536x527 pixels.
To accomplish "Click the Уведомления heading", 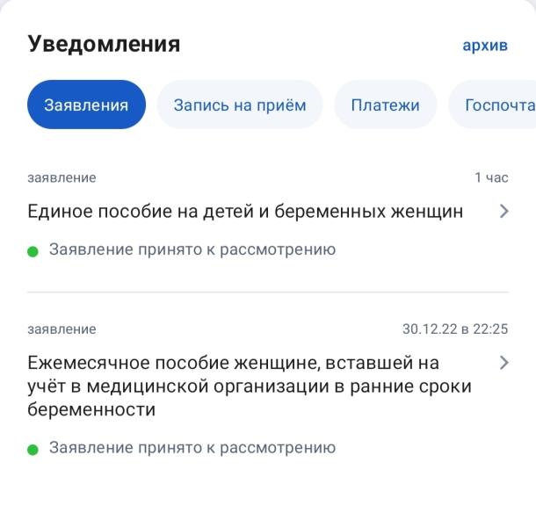I will coord(104,44).
